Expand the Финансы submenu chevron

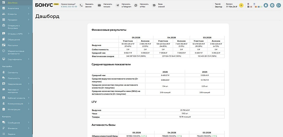click(x=29, y=128)
